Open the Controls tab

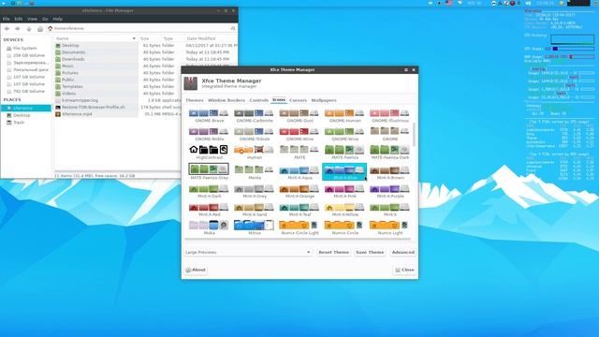tap(258, 100)
